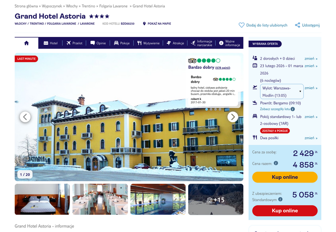
Task: Change the number of guests via zmień
Action: [x=311, y=58]
